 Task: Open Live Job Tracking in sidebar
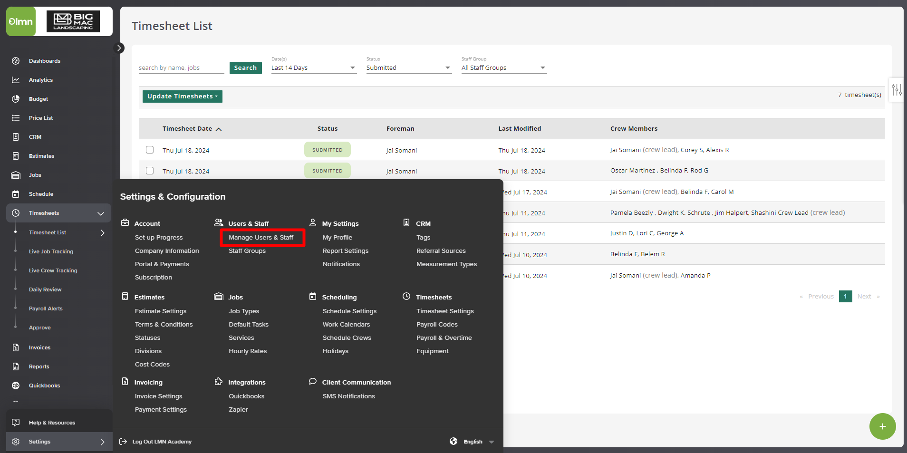pos(51,251)
